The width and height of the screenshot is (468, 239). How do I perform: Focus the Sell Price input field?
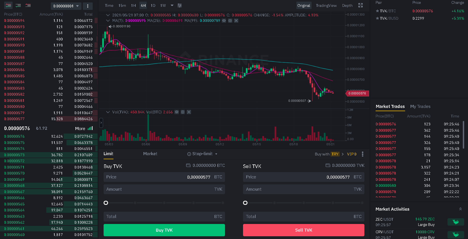pyautogui.click(x=303, y=177)
